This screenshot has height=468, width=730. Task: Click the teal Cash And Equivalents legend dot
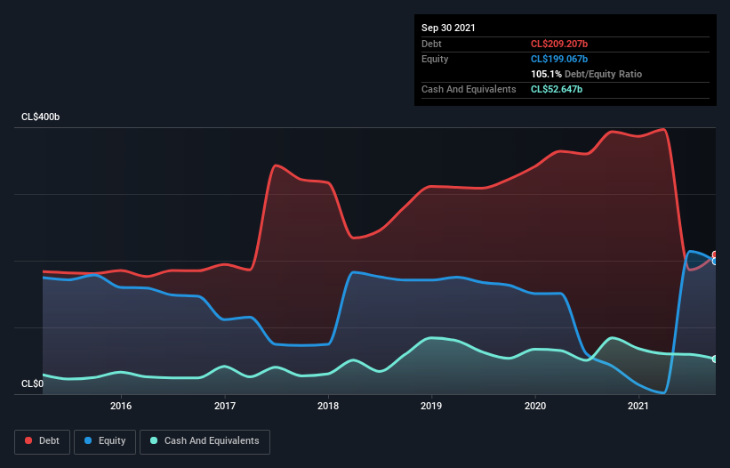154,440
